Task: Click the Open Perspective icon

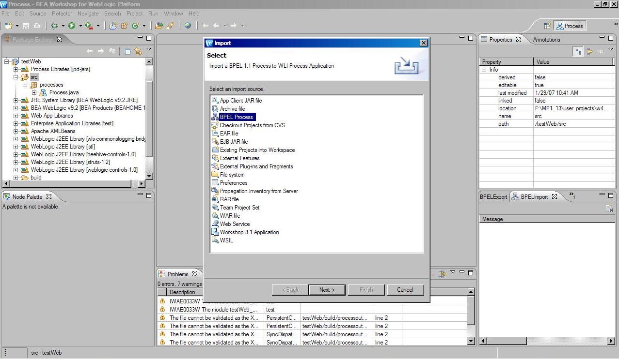Action: tap(547, 26)
